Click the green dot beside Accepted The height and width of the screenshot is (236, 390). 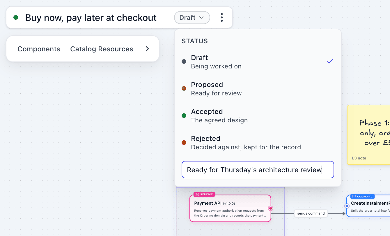coord(184,116)
